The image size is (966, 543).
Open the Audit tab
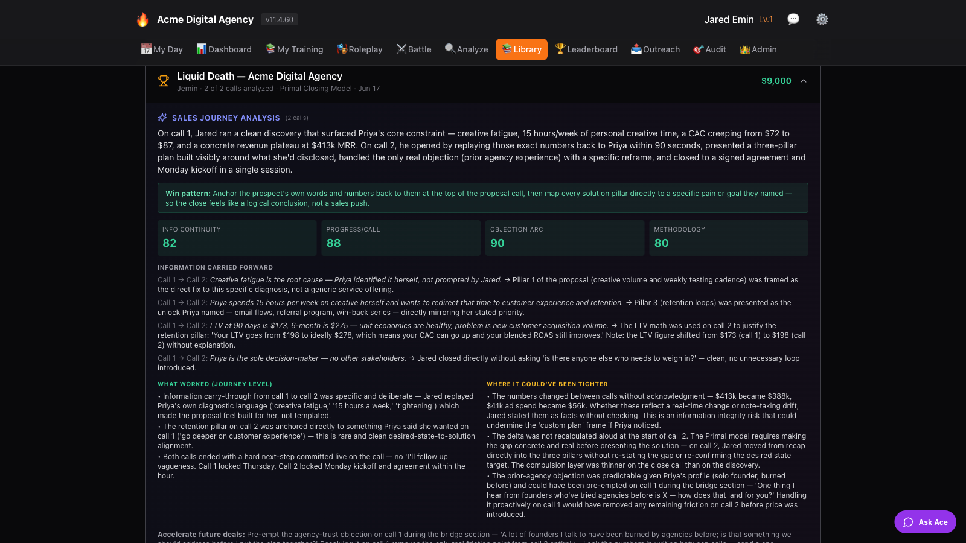[709, 49]
